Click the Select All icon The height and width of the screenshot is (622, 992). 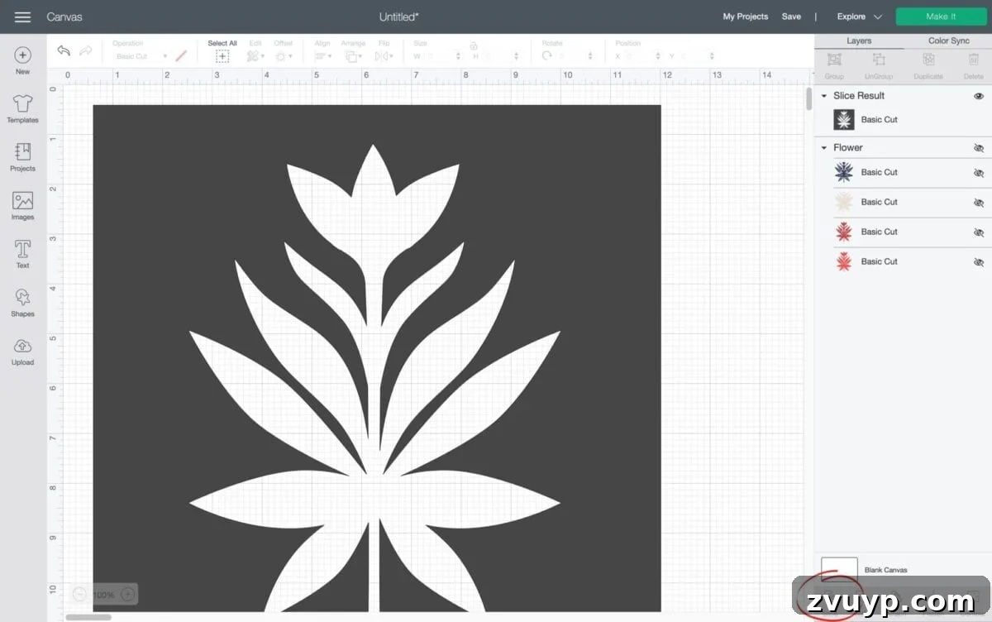coord(222,56)
